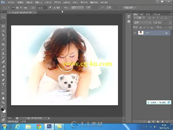The width and height of the screenshot is (173, 130).
Task: Select the Elliptical Marquee tool in toolbox
Action: 3,22
